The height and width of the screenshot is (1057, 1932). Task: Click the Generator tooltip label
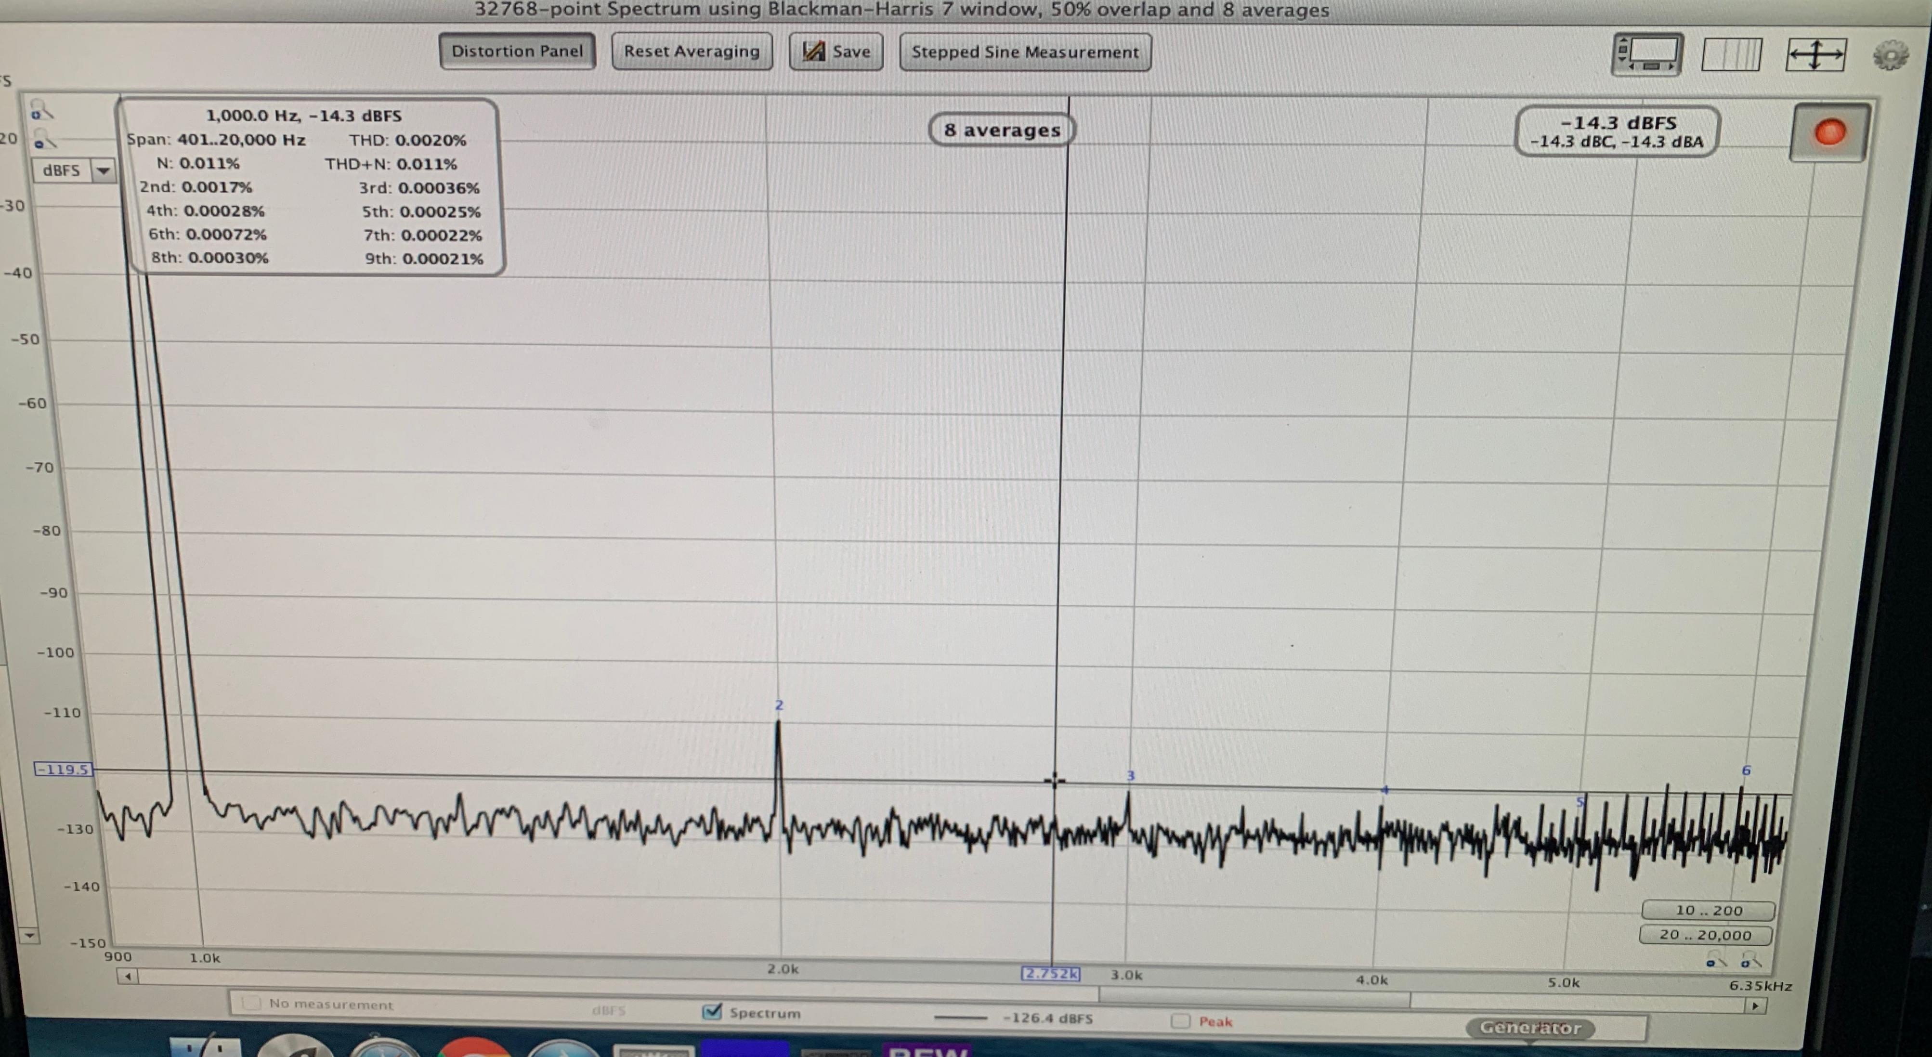point(1530,1028)
